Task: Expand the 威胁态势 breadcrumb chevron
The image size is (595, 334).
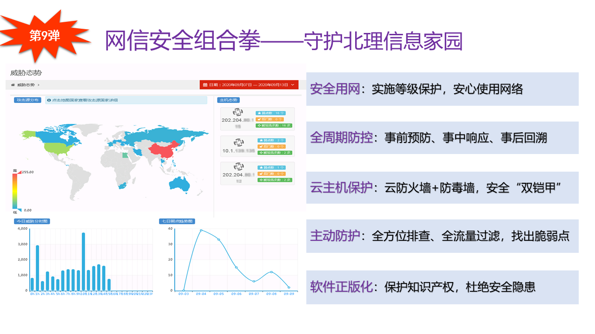Action: pos(39,85)
